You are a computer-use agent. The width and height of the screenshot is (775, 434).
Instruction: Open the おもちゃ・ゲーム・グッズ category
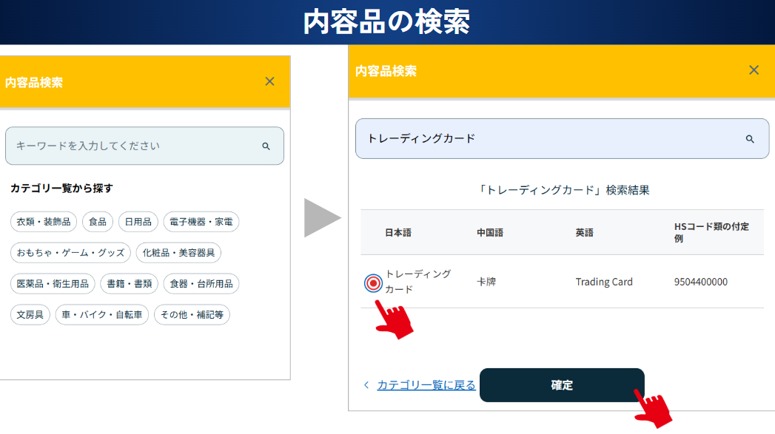(x=70, y=253)
